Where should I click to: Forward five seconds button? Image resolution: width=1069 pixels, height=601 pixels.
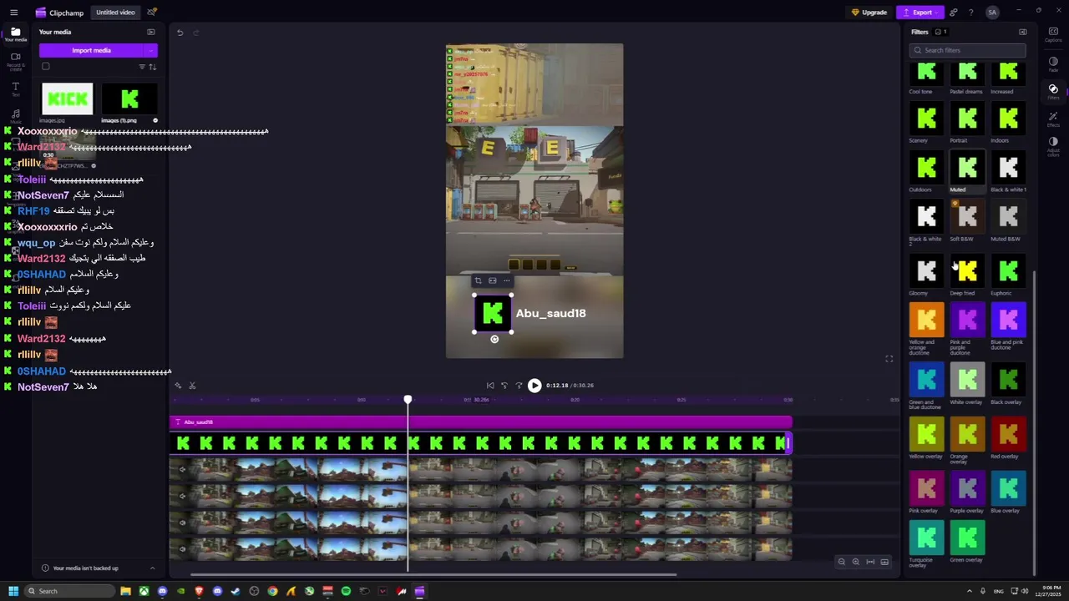pos(519,386)
